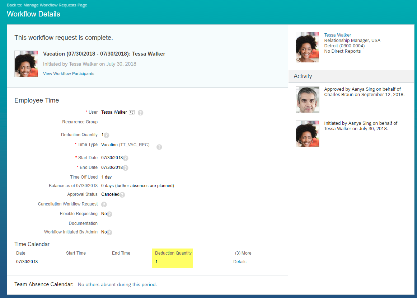
Task: Click 'Initiated by Aanya Sing' activity entry text
Action: 361,126
